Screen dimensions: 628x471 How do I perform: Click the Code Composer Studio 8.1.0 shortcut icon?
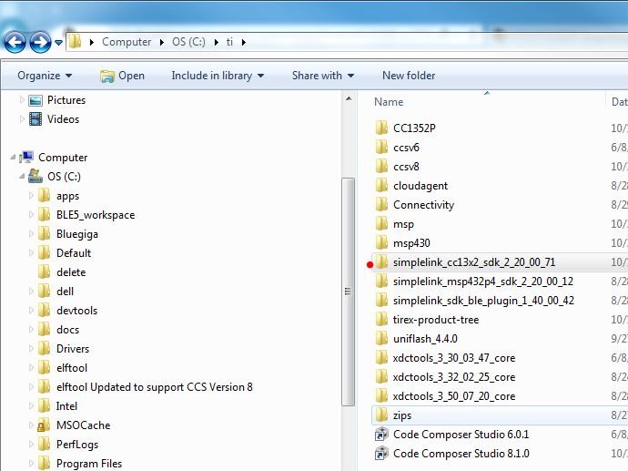coord(381,454)
